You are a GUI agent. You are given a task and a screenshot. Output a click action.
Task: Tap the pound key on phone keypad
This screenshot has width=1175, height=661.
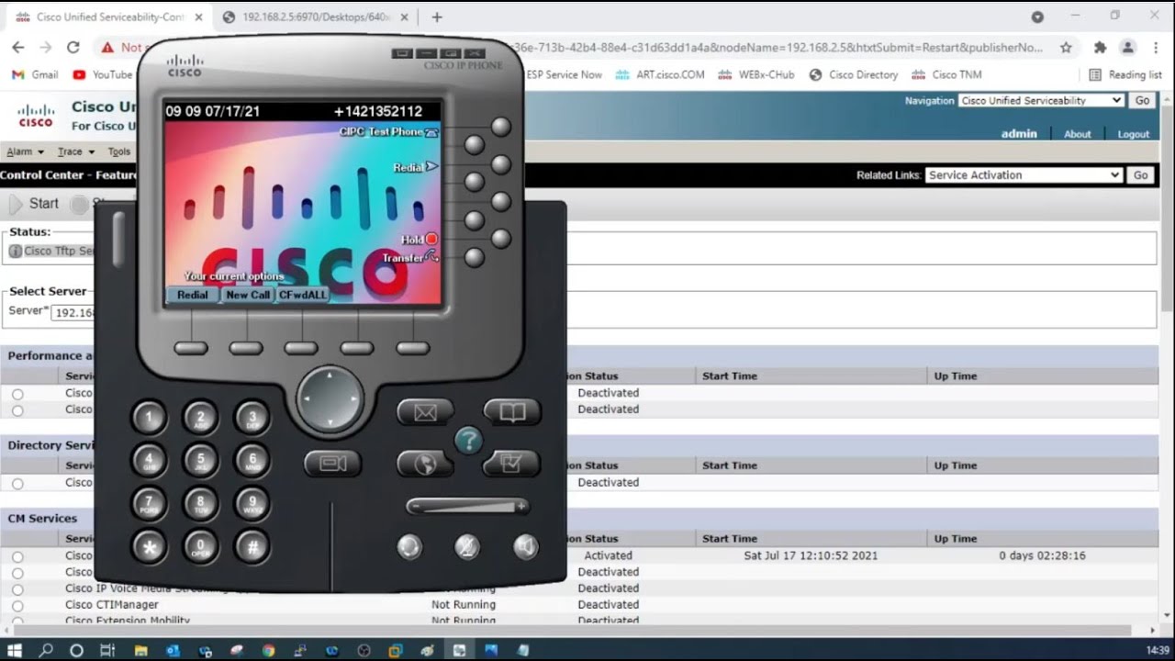pyautogui.click(x=252, y=546)
